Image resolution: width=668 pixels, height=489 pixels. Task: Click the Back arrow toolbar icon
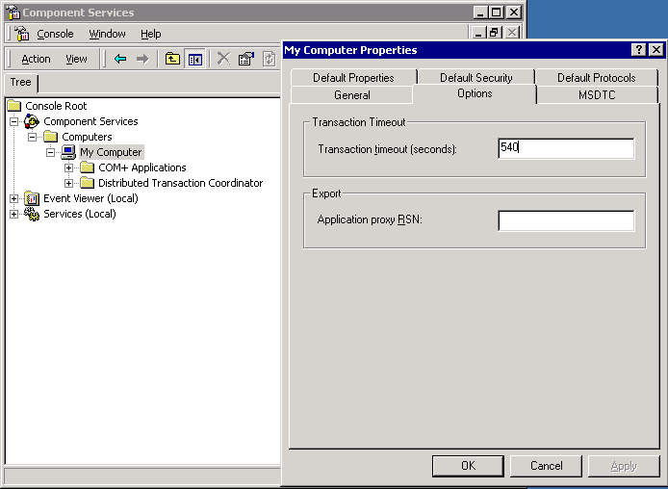click(120, 59)
